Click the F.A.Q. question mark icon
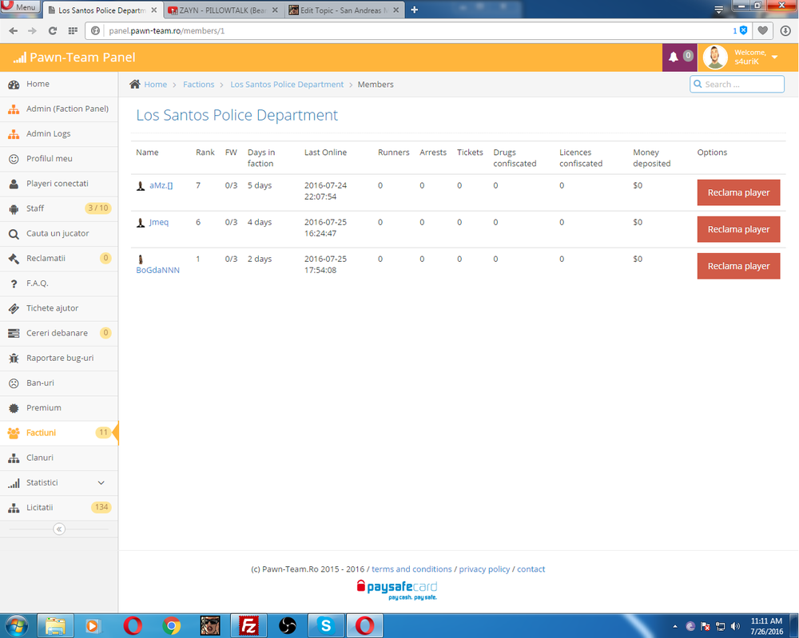 click(x=14, y=283)
